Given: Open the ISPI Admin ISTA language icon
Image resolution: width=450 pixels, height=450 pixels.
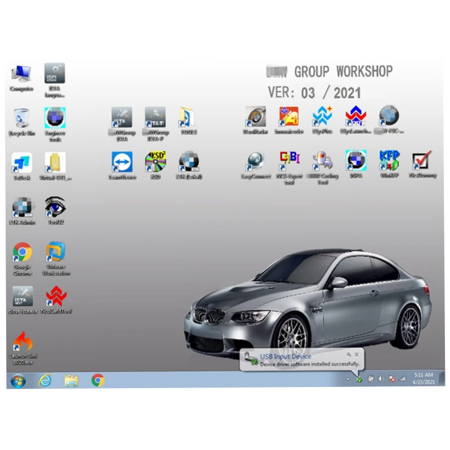Looking at the screenshot, I should point(55,80).
